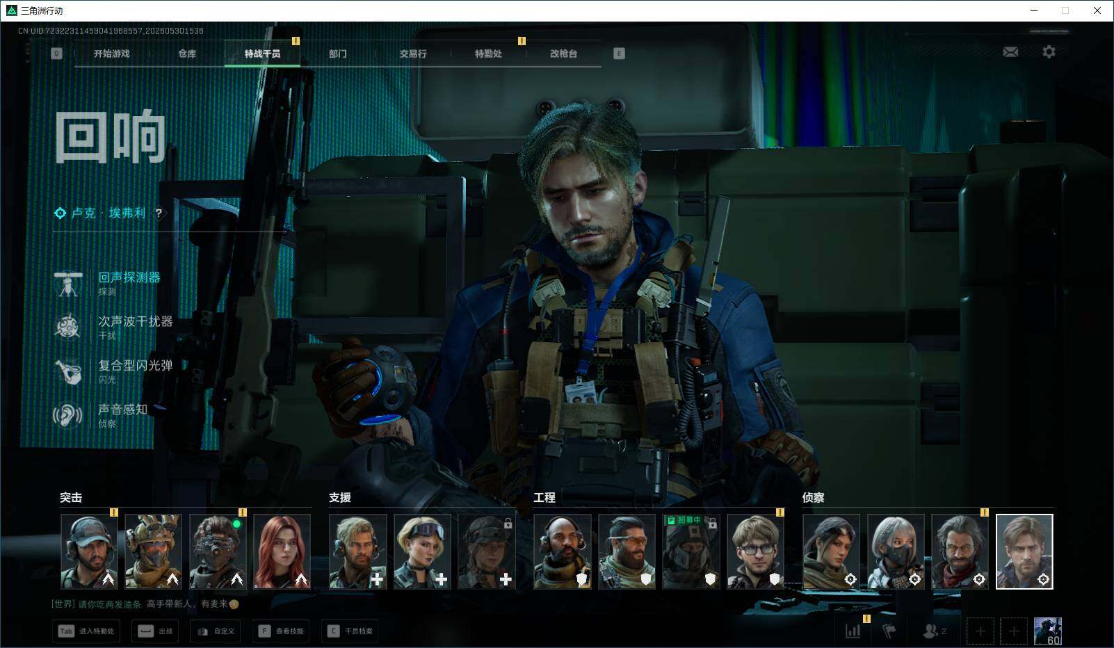
Task: Open the friends list icon showing 2
Action: pos(934,631)
